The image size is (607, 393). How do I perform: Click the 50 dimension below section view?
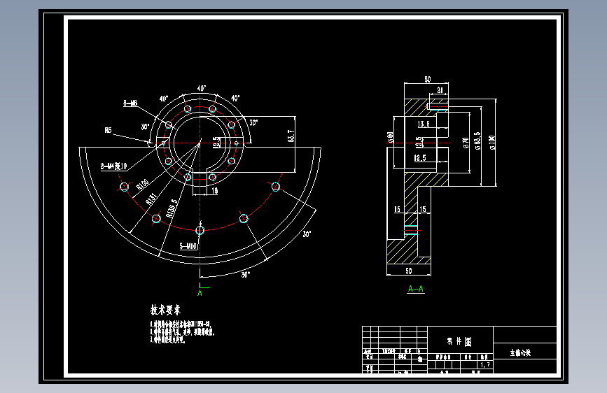(x=409, y=271)
